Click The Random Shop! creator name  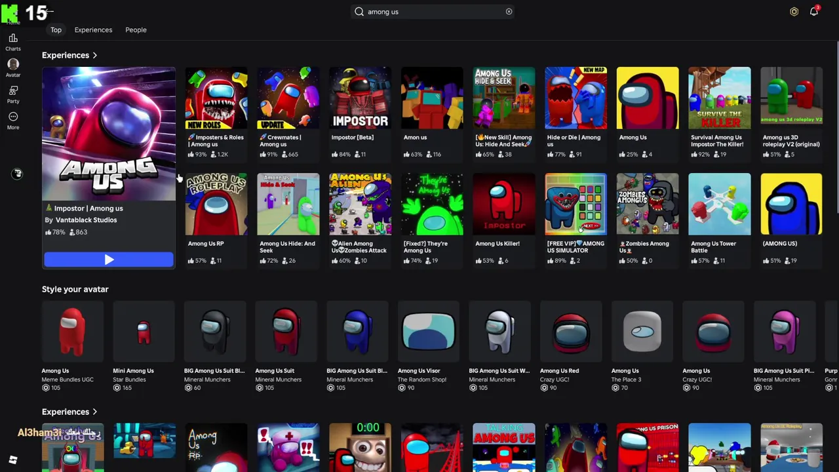coord(421,380)
